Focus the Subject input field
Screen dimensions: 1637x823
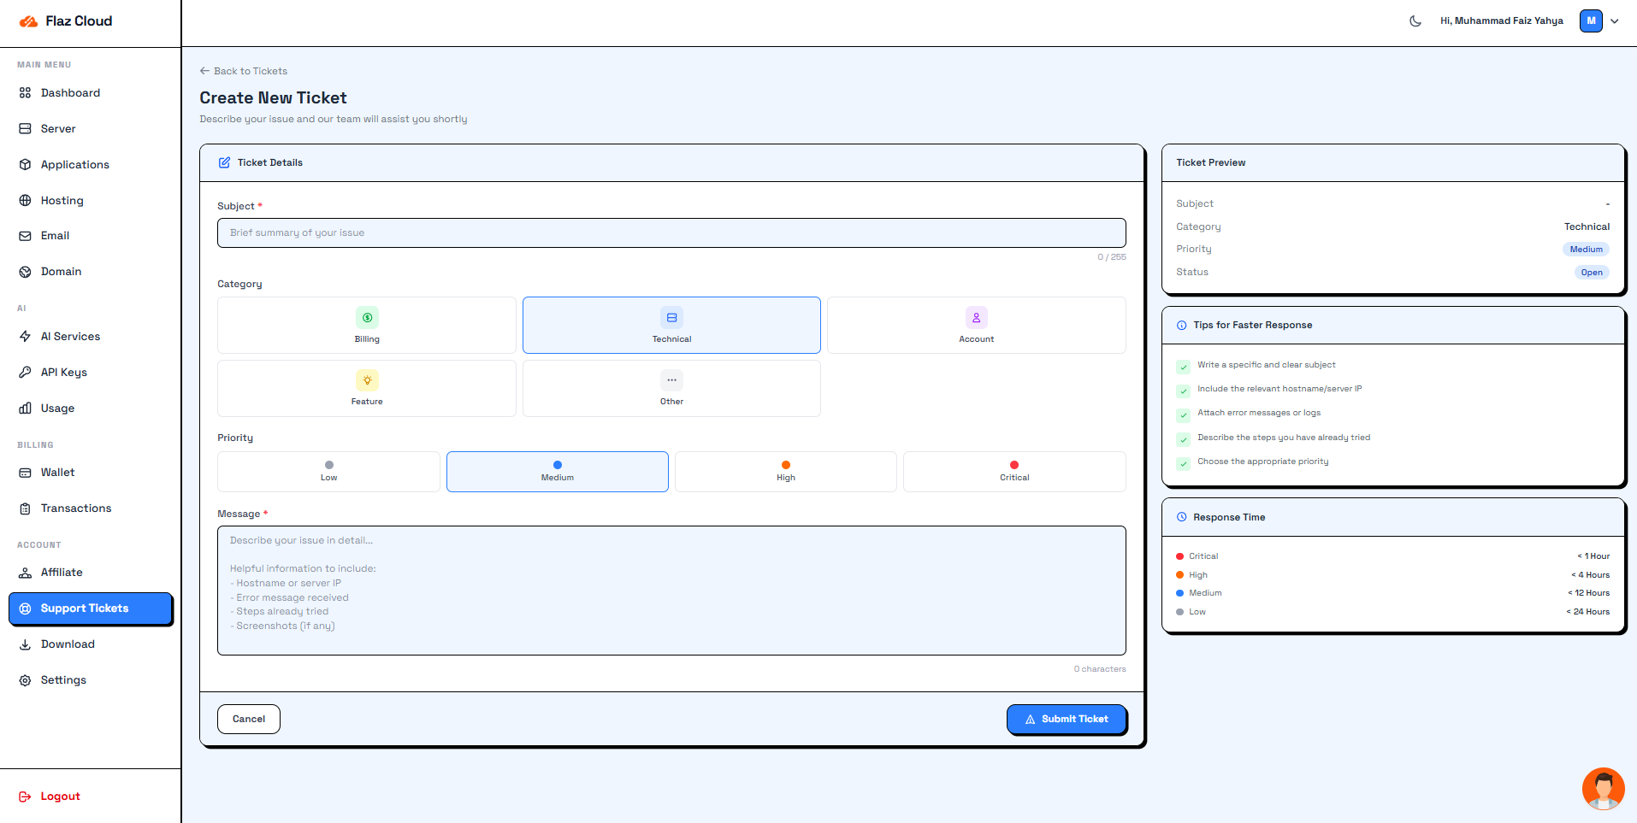pos(671,232)
